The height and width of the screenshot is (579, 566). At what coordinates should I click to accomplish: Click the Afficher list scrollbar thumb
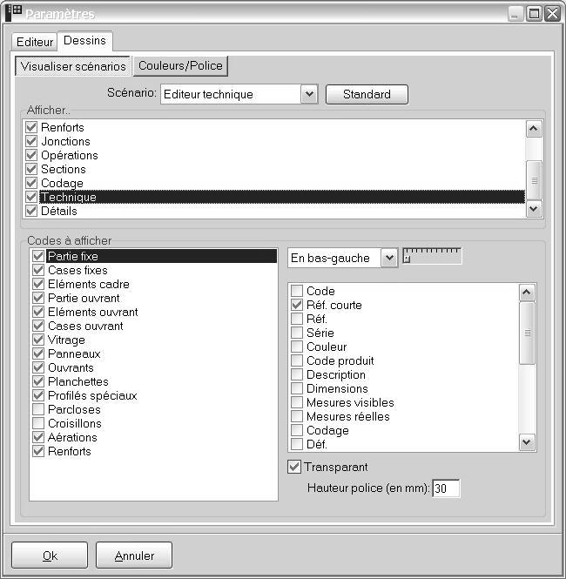tap(534, 180)
